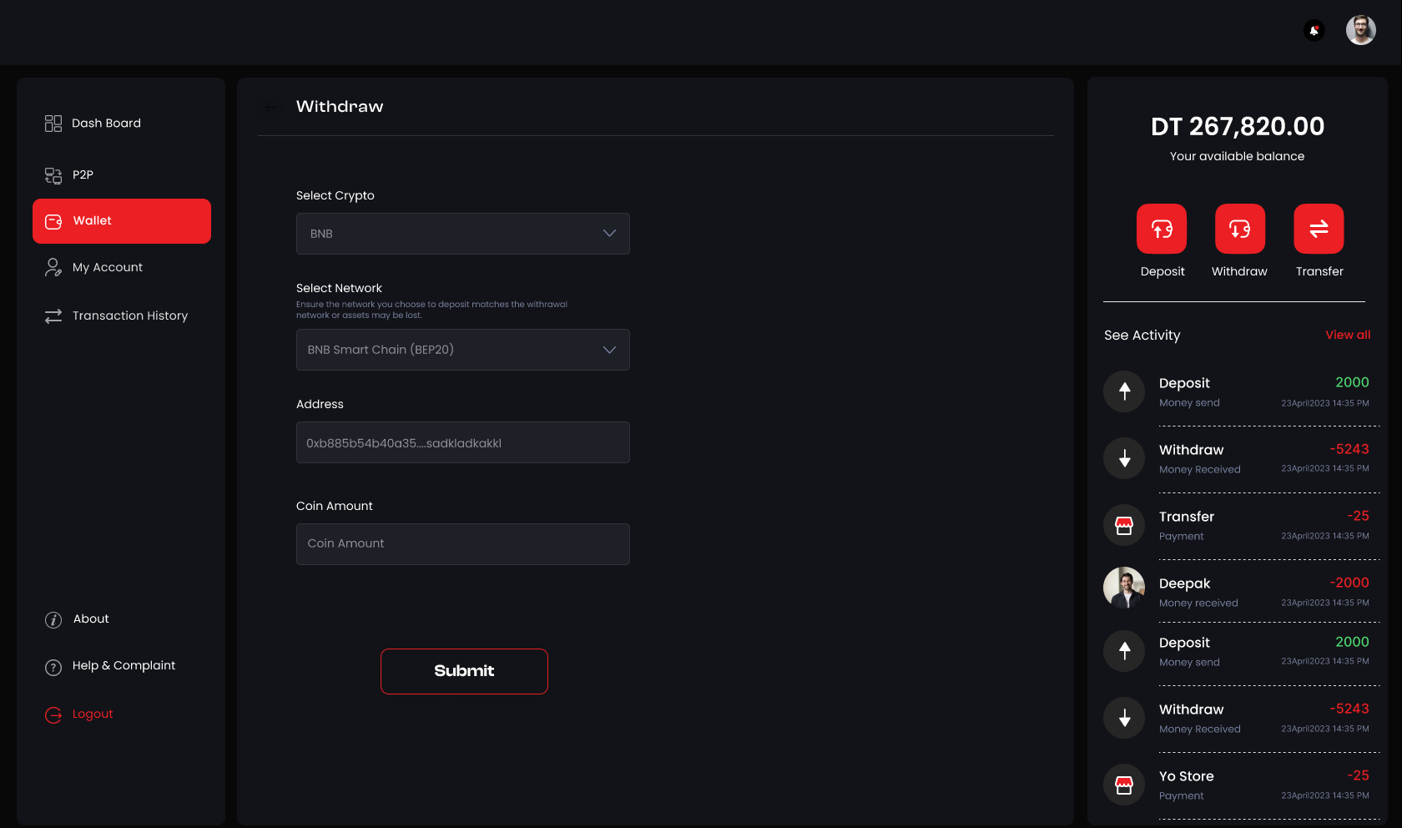This screenshot has height=828, width=1402.
Task: Click the Submit button
Action: [464, 671]
